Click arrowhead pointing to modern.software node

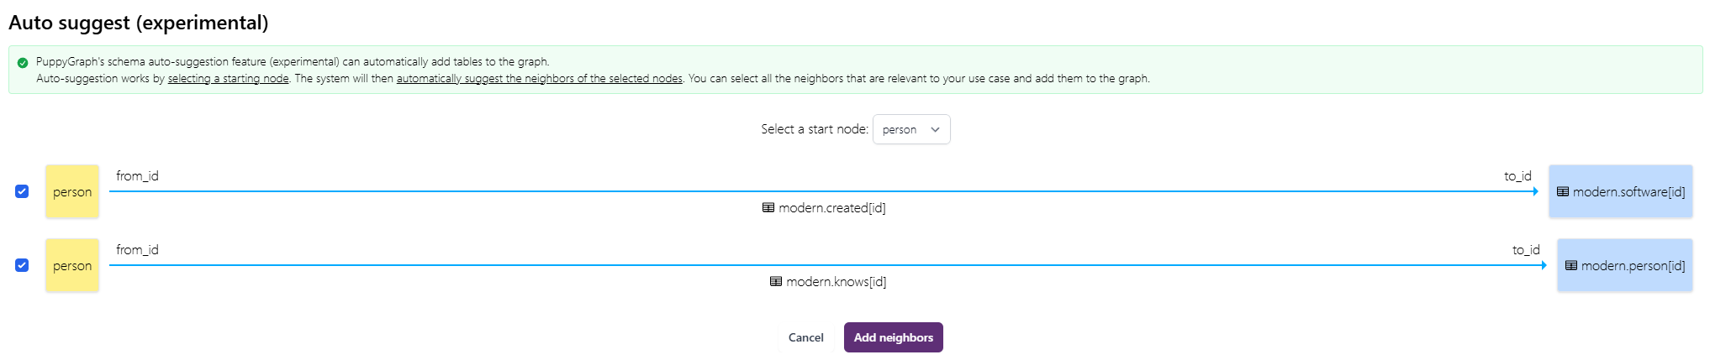(1535, 191)
